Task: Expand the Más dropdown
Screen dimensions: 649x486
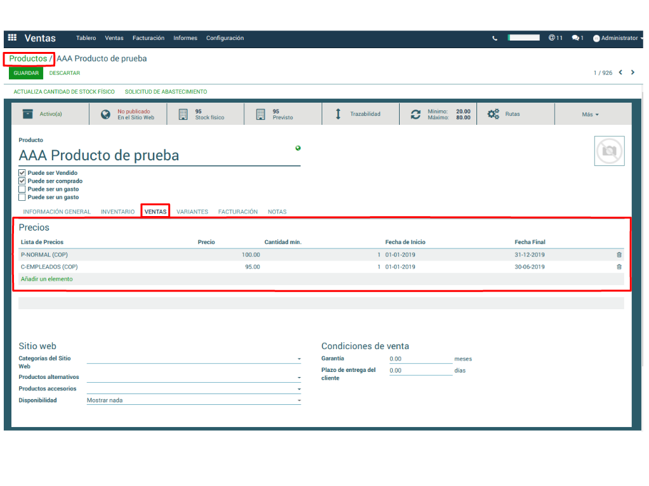Action: [590, 115]
